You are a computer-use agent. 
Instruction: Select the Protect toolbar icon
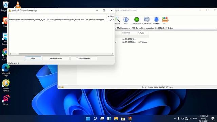click(156, 21)
